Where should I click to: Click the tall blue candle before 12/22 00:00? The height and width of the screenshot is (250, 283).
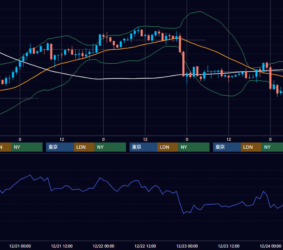100,40
